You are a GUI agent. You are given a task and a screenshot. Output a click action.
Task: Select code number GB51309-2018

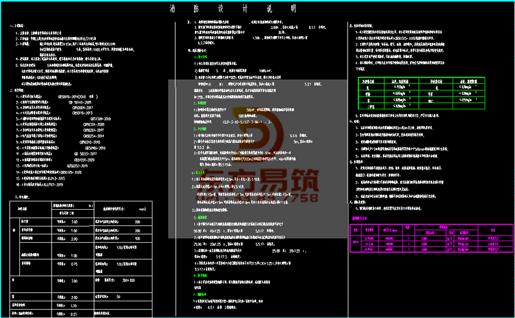[100, 119]
